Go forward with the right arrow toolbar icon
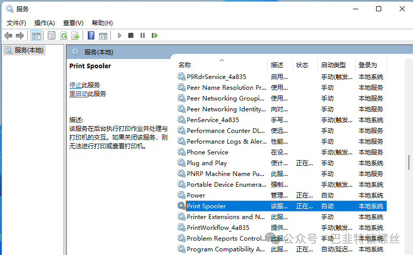Image resolution: width=413 pixels, height=255 pixels. pyautogui.click(x=20, y=35)
